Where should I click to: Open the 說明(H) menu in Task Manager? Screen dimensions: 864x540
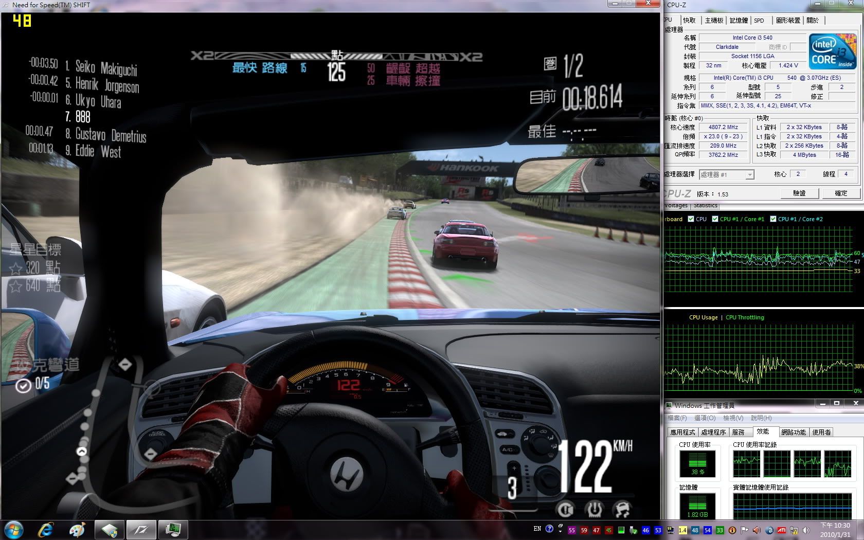761,418
